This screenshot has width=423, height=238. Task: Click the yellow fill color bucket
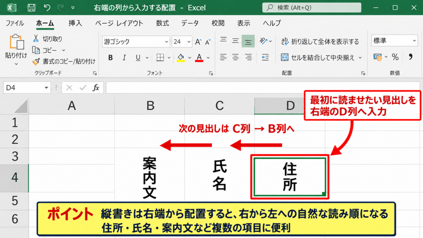180,58
